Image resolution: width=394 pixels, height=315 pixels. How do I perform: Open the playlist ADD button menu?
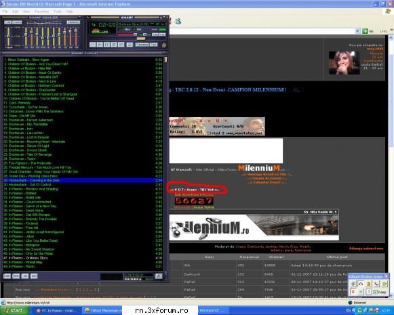[7, 276]
